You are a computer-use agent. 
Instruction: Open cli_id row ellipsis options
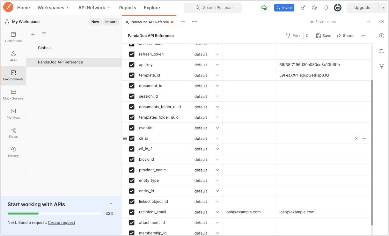(364, 138)
